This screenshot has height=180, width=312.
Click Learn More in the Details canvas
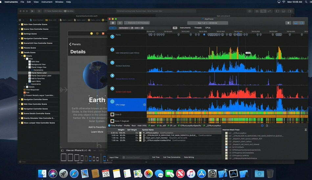[97, 132]
